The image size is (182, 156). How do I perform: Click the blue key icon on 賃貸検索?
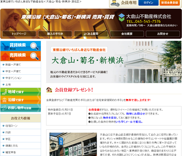point(5,47)
